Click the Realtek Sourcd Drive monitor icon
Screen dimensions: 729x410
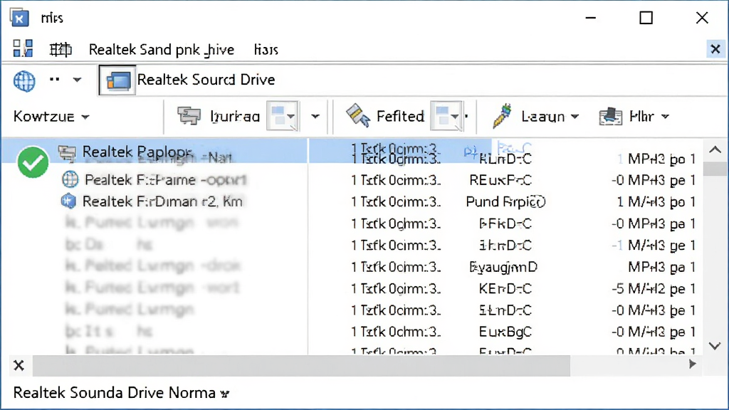coord(117,80)
